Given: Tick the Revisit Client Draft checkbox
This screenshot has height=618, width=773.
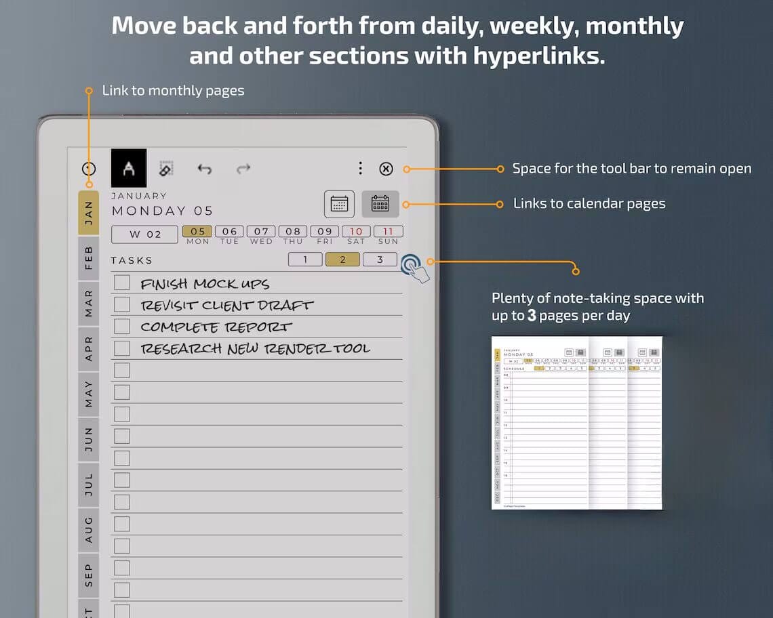Looking at the screenshot, I should point(122,304).
